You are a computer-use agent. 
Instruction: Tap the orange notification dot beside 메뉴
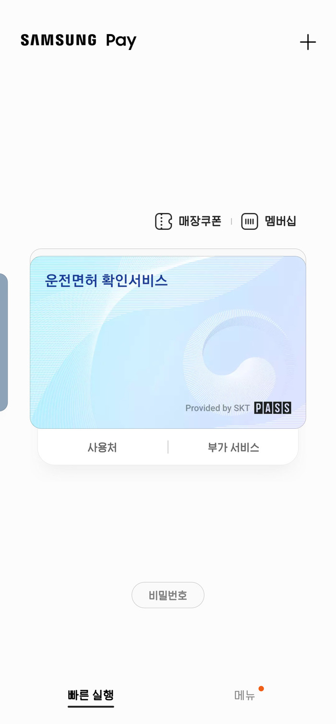[261, 688]
